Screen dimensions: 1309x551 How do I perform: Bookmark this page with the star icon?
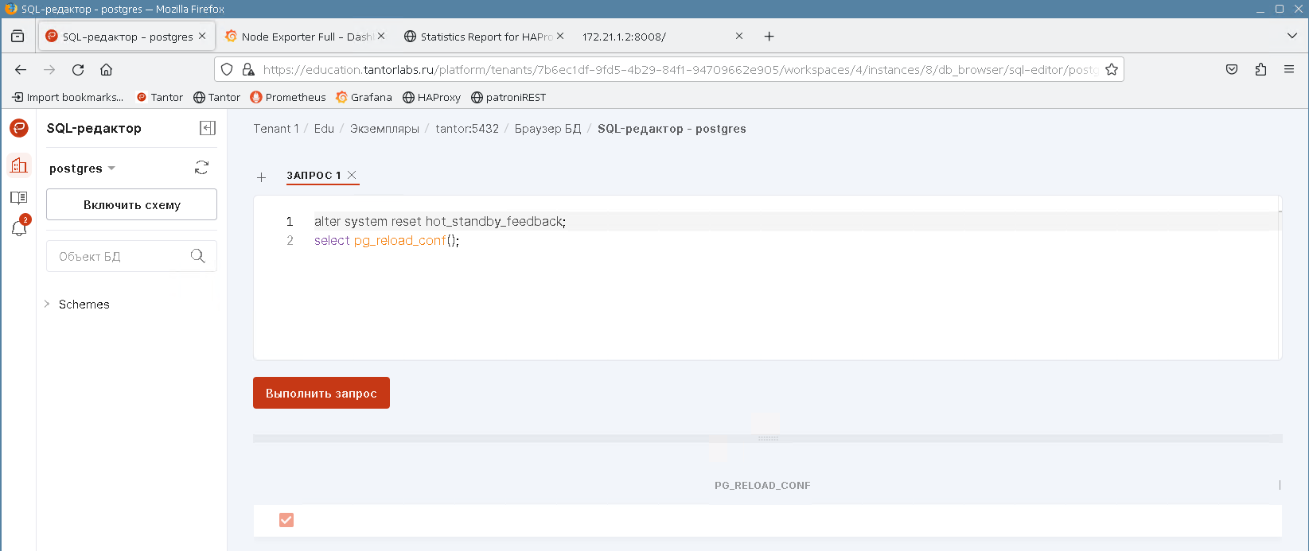click(x=1112, y=69)
